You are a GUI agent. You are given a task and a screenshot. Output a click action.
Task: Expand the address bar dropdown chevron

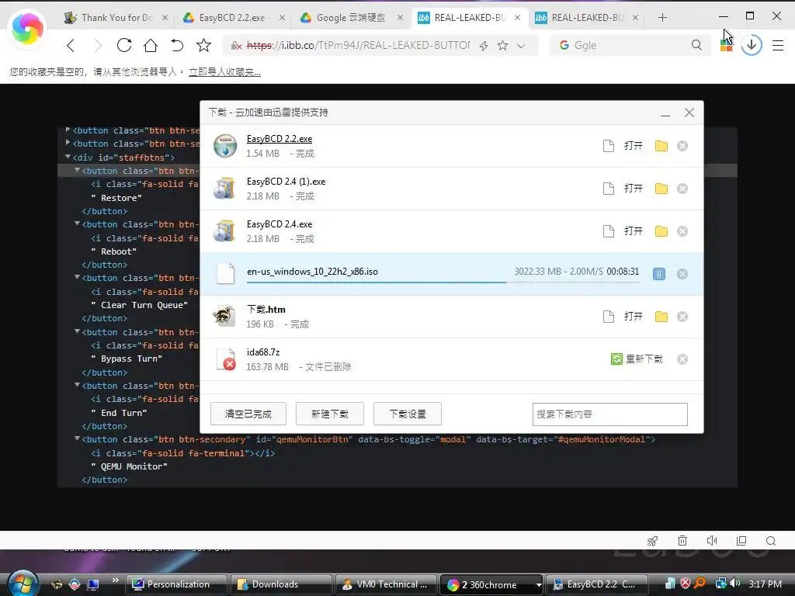[x=521, y=46]
